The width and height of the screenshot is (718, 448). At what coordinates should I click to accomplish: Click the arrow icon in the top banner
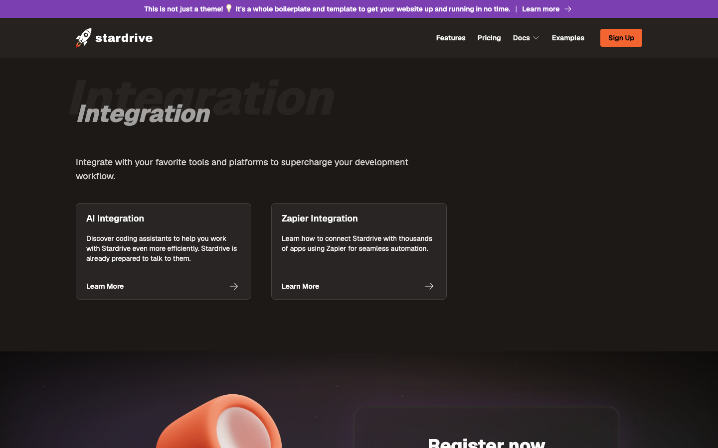(568, 9)
